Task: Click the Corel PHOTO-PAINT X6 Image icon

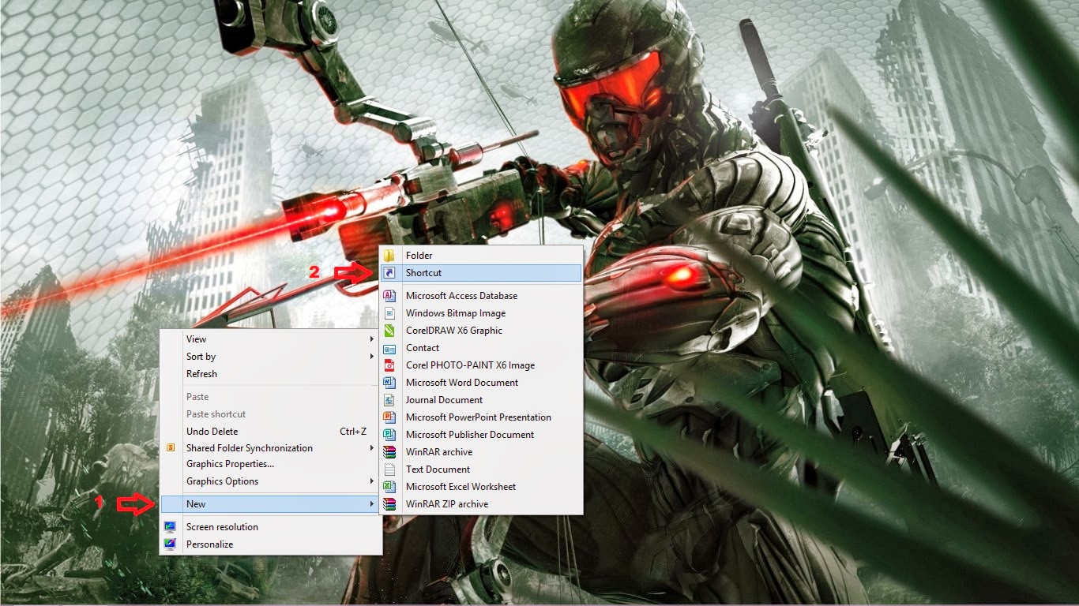Action: pos(389,365)
